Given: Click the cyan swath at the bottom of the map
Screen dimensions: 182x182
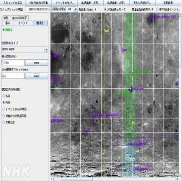Looking at the screenshot, I should tap(131, 162).
